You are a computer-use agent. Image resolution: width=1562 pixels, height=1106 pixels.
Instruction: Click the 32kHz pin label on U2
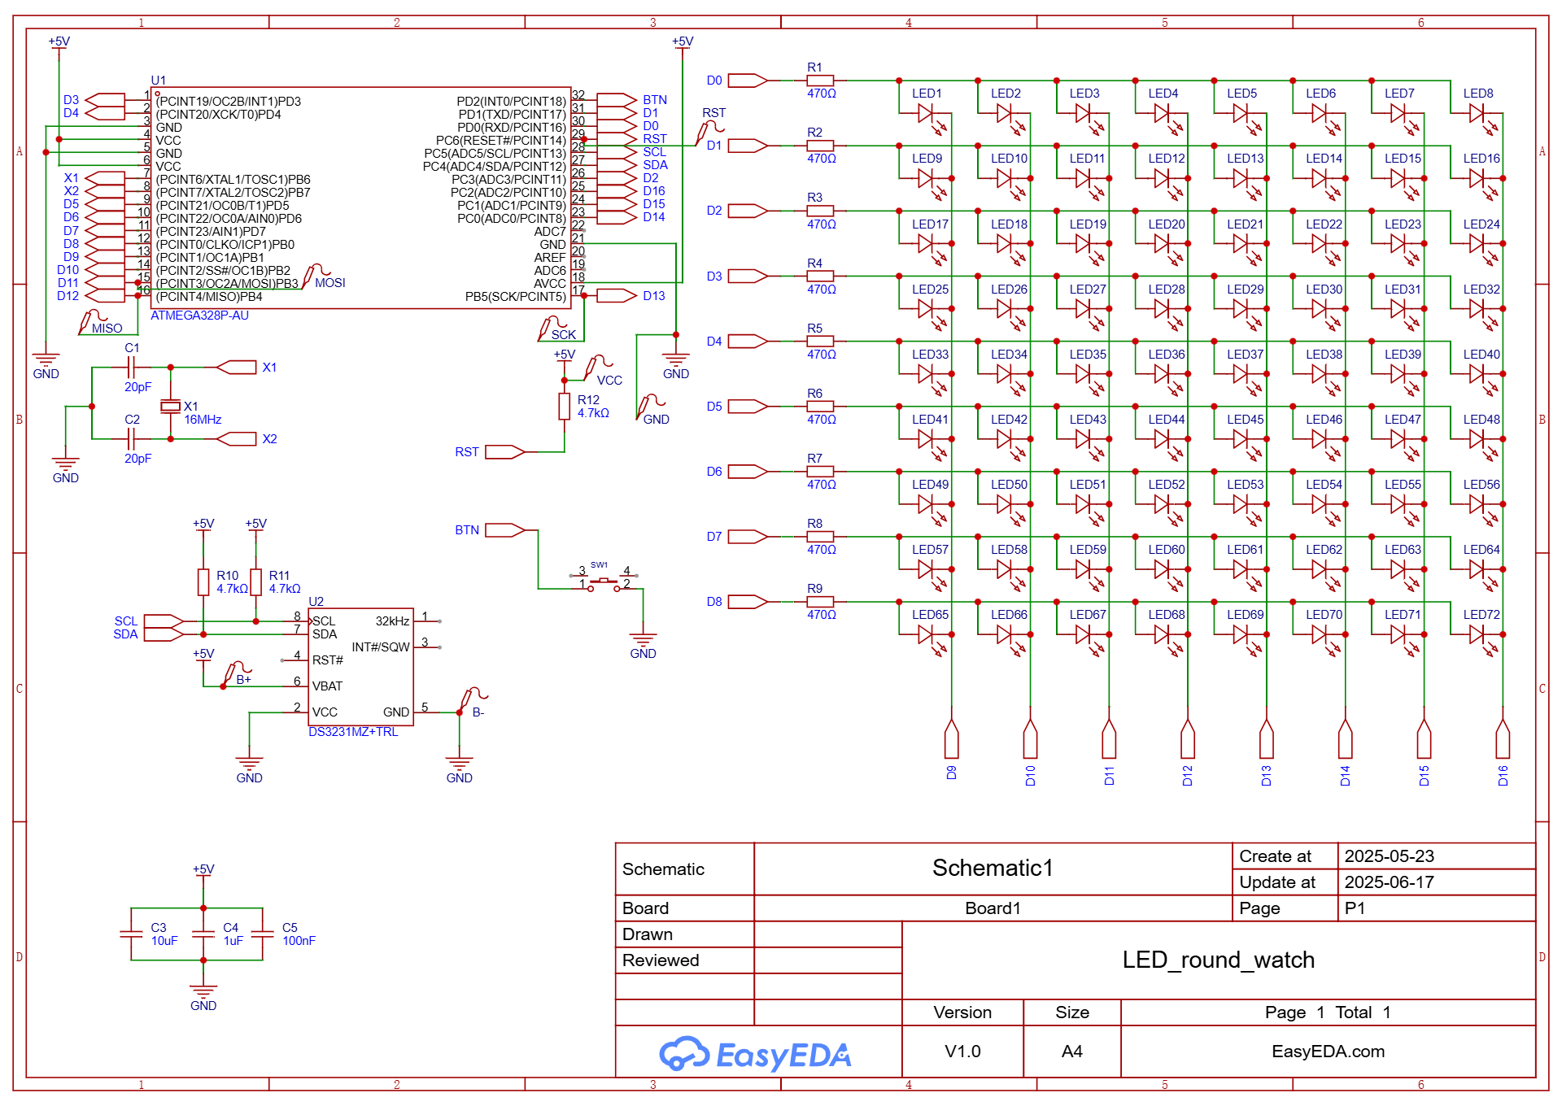click(x=392, y=621)
